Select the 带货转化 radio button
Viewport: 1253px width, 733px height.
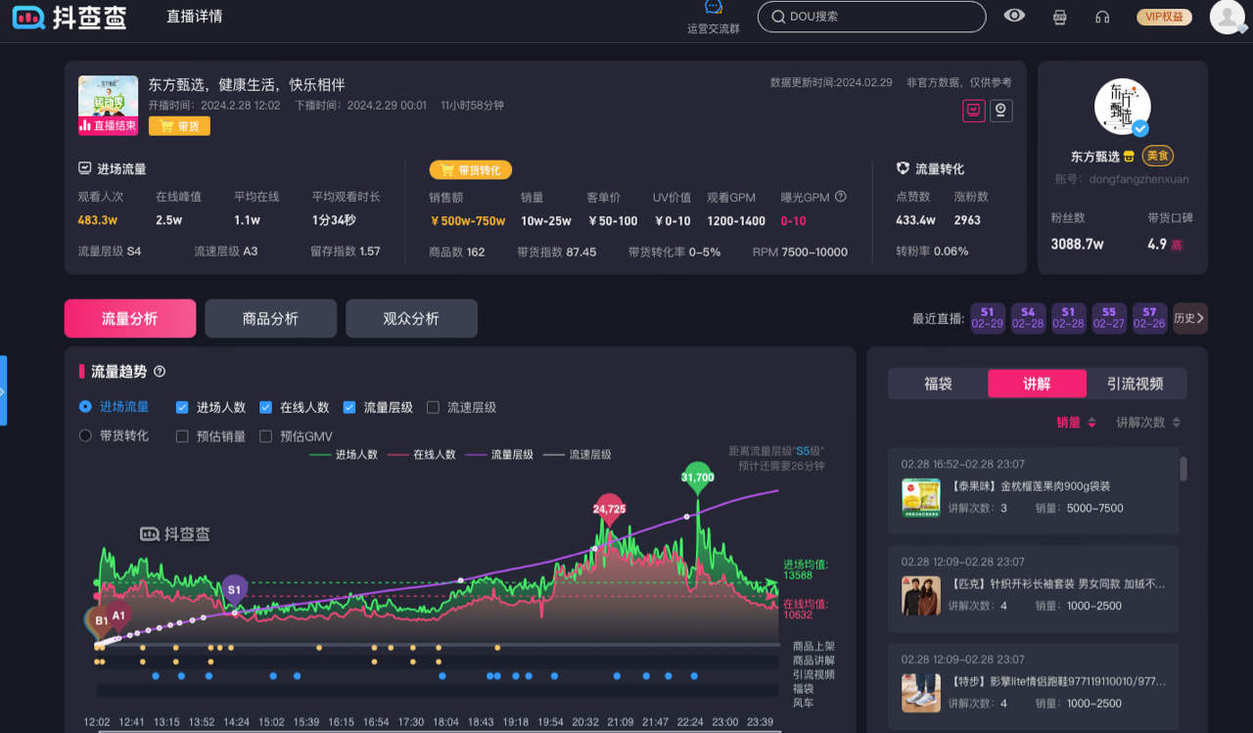coord(85,435)
